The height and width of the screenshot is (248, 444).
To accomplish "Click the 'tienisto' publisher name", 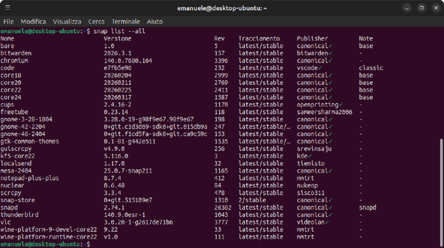I will (x=310, y=163).
